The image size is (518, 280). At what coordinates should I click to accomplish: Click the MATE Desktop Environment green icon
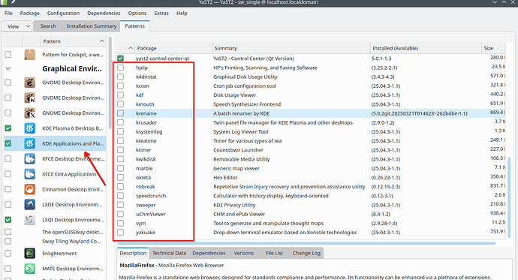(x=30, y=269)
